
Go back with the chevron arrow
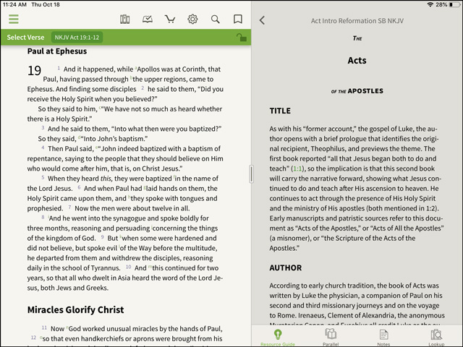click(262, 20)
